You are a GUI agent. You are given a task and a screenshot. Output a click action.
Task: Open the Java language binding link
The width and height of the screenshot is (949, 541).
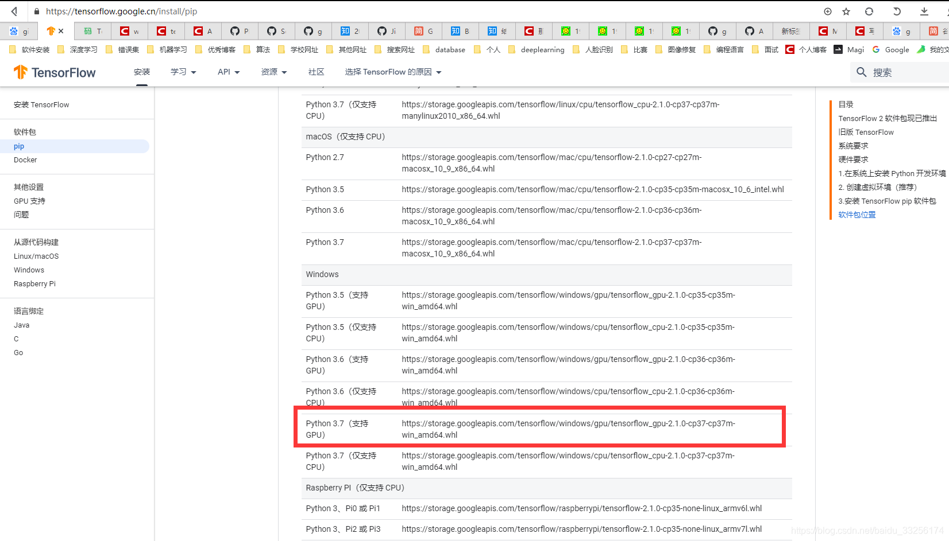pos(21,325)
